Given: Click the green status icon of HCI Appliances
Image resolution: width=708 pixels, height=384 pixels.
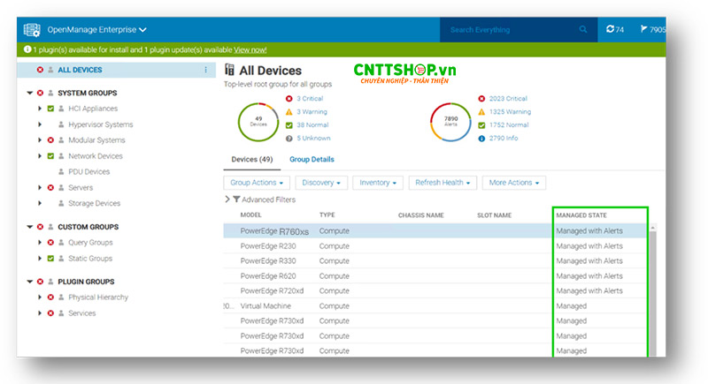Looking at the screenshot, I should 50,109.
